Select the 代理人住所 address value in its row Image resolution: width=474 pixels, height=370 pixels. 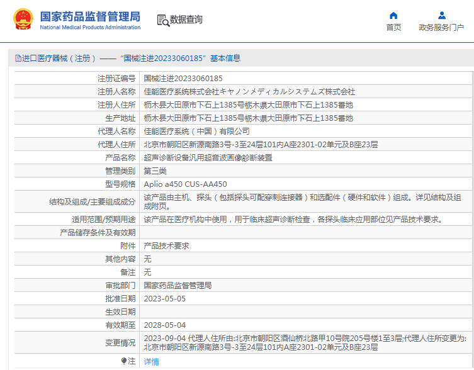261,145
